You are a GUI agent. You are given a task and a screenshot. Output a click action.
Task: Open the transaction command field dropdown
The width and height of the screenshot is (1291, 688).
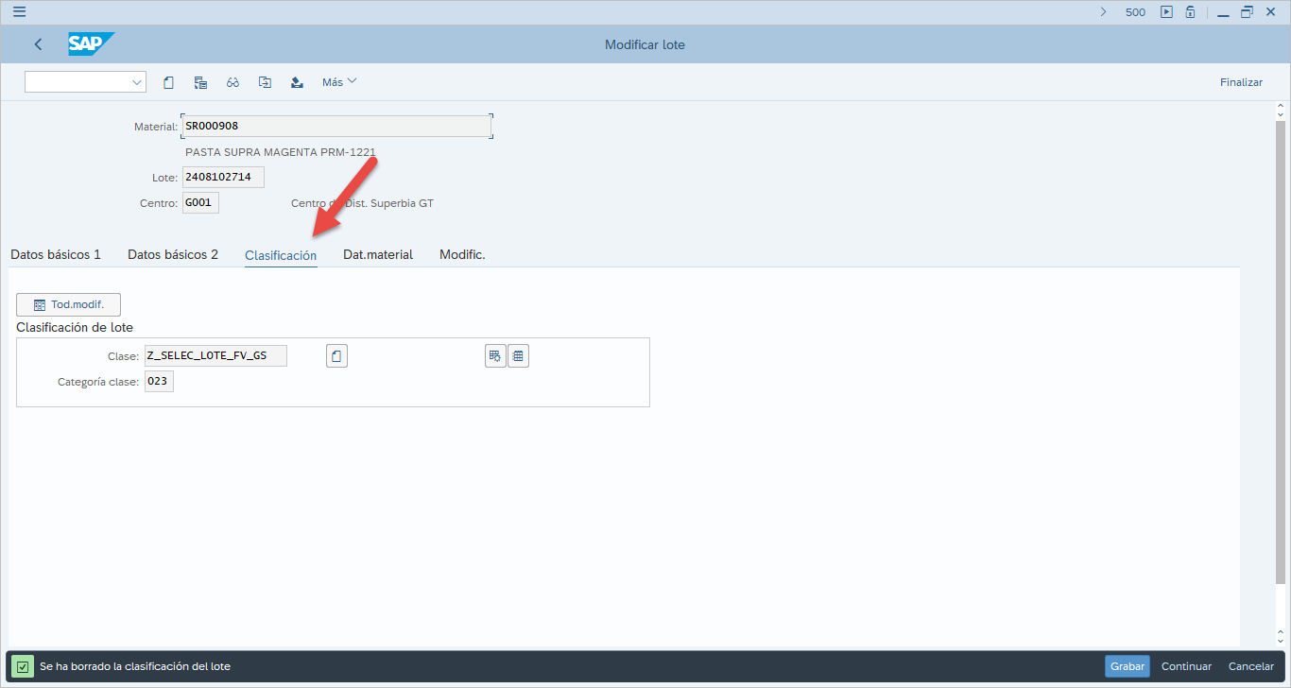tap(136, 82)
